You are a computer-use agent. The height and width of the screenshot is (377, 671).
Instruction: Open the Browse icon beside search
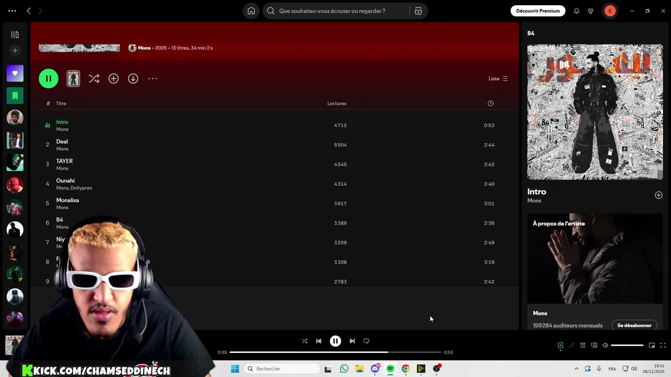click(418, 11)
